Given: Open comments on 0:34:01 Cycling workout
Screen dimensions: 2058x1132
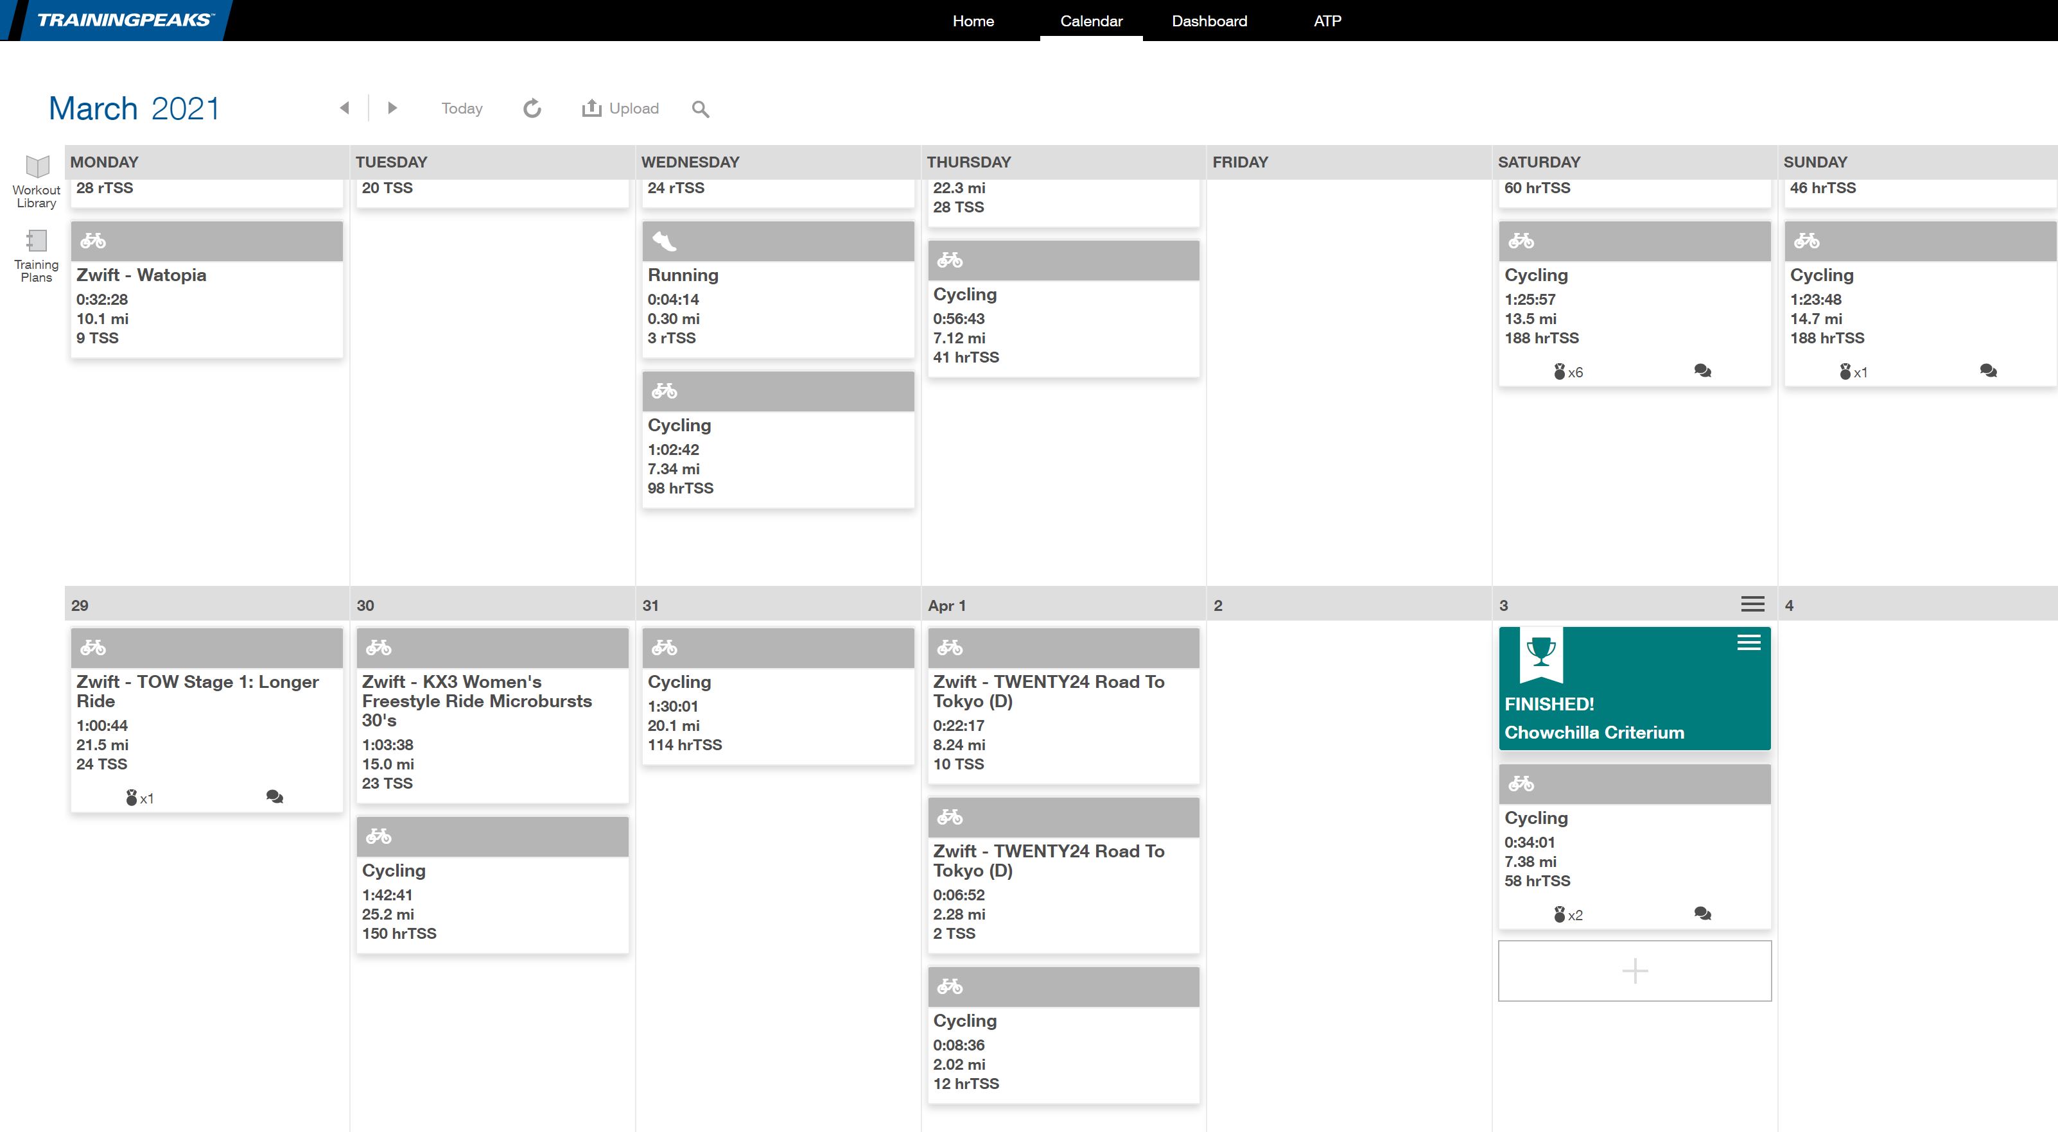Looking at the screenshot, I should pos(1702,914).
